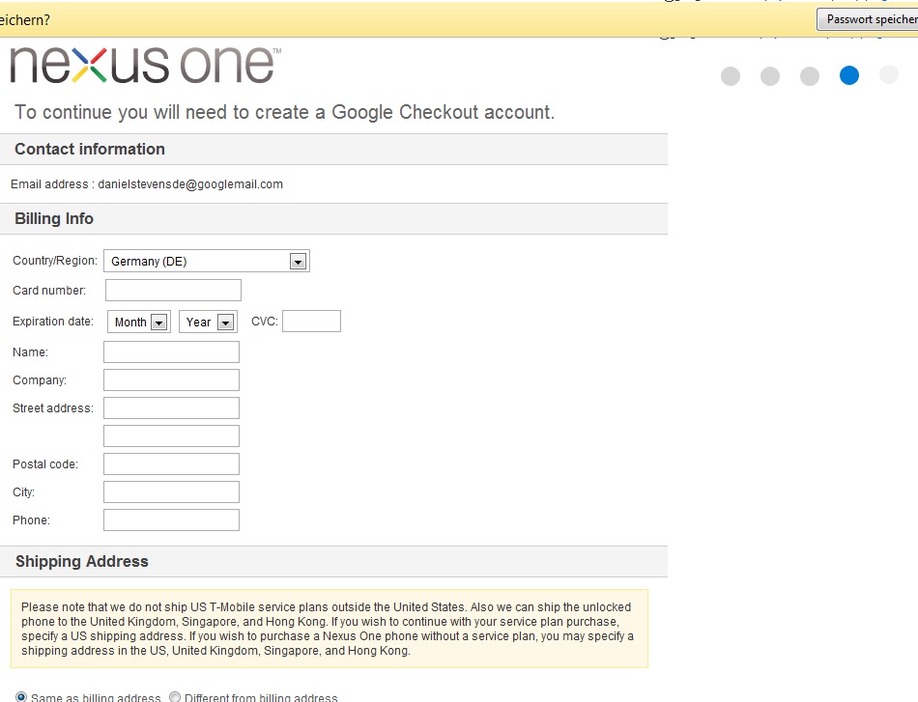Click the second Street address line field
This screenshot has width=918, height=702.
point(172,436)
